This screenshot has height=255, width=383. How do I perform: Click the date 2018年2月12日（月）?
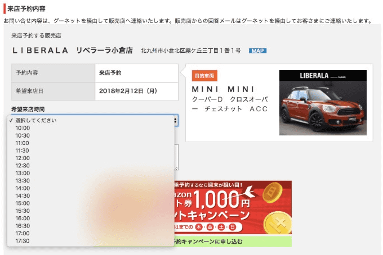coord(128,91)
